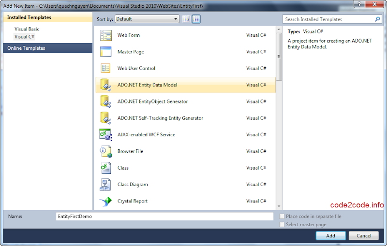Select the Master Page template icon
This screenshot has height=246, width=387.
click(x=105, y=52)
